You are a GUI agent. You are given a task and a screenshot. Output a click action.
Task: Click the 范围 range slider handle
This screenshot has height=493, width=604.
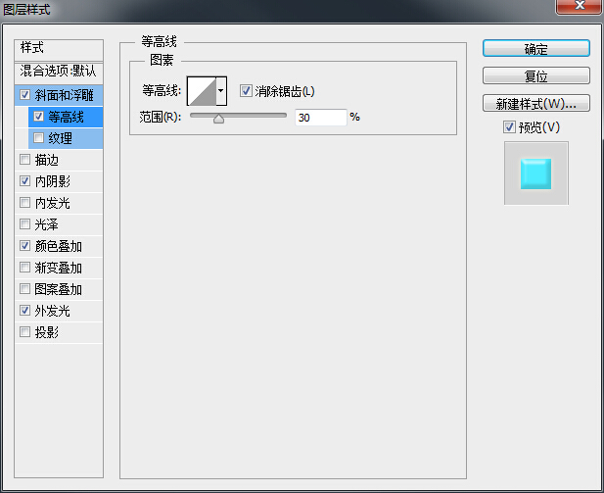click(x=218, y=118)
